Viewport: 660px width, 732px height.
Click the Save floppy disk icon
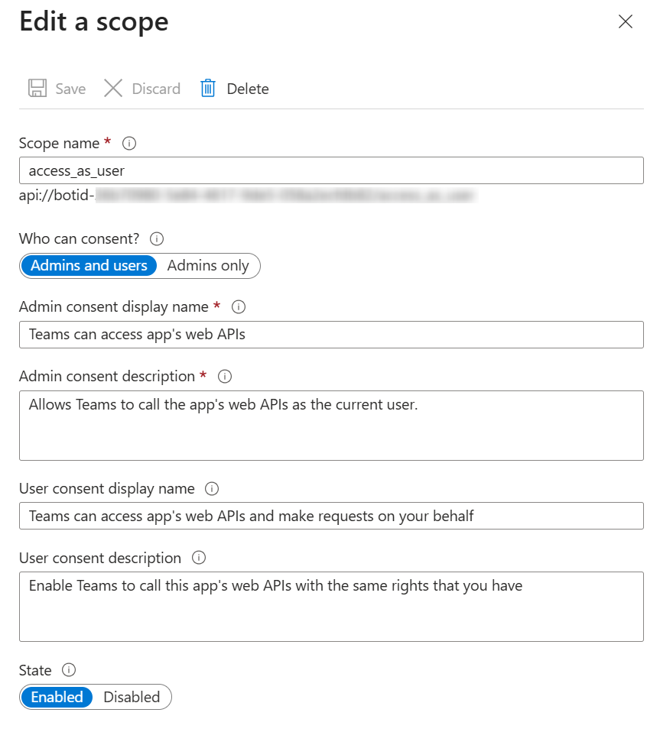pos(37,89)
